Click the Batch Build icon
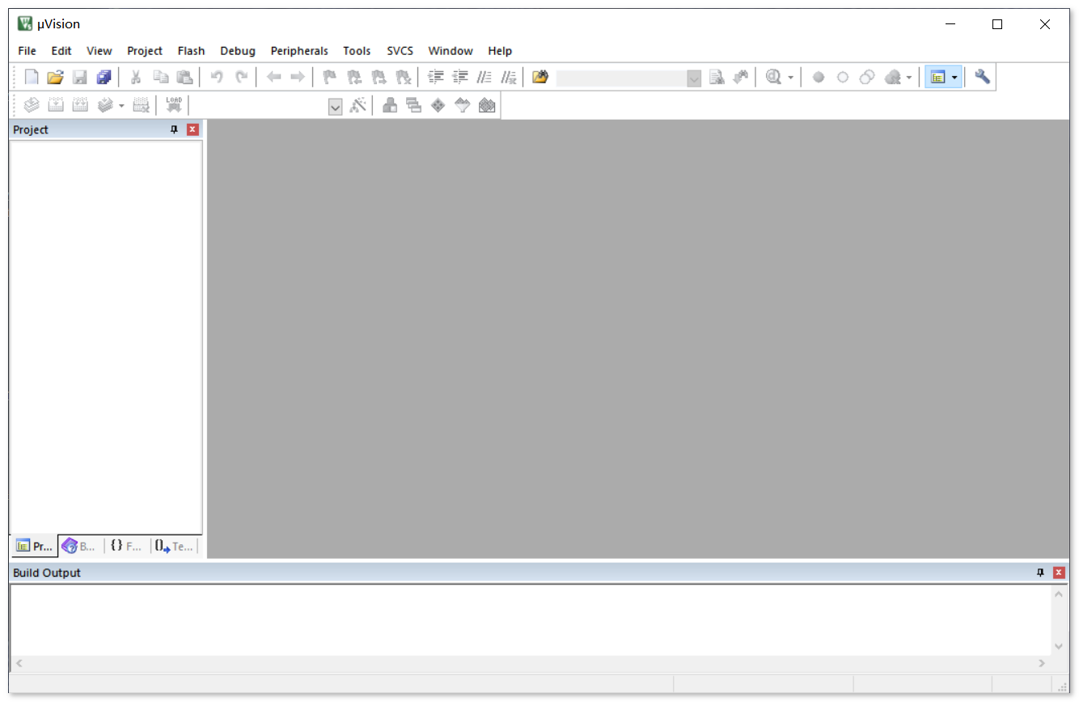The width and height of the screenshot is (1079, 702). 105,105
